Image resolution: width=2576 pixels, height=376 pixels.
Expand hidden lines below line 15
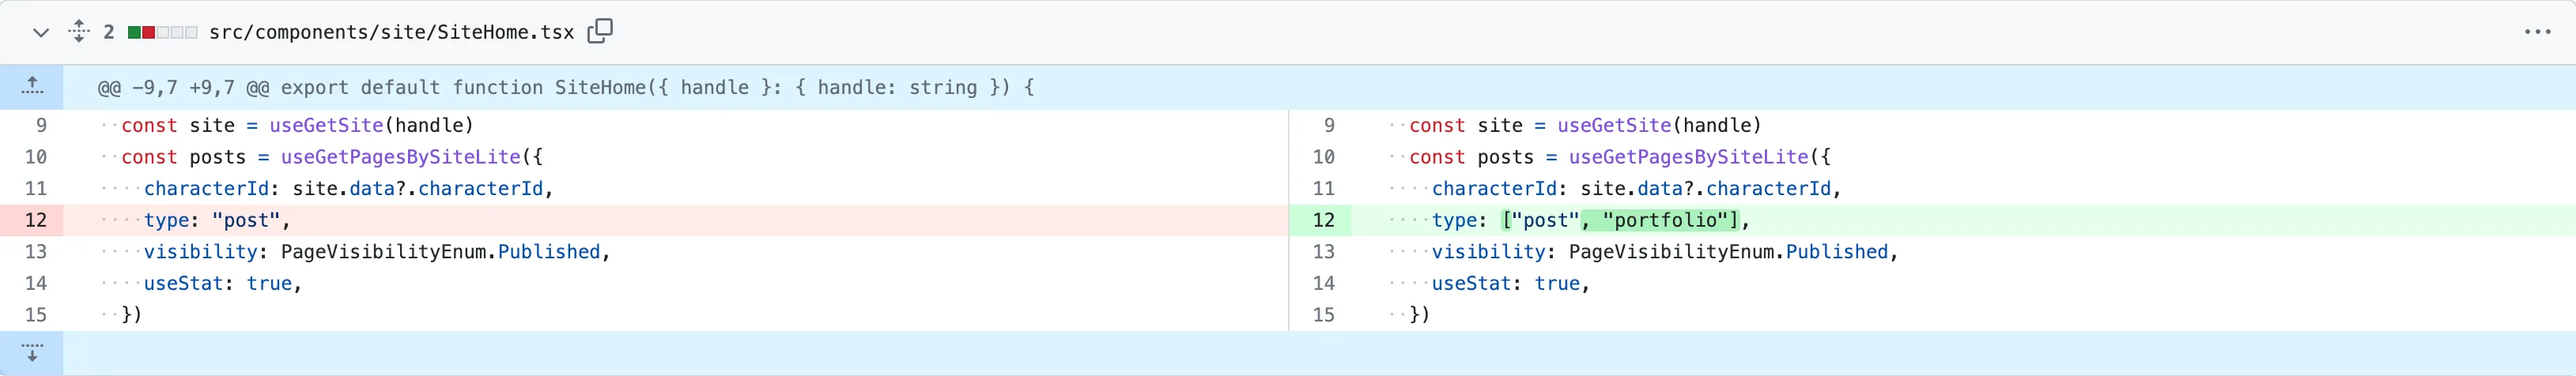click(x=32, y=353)
